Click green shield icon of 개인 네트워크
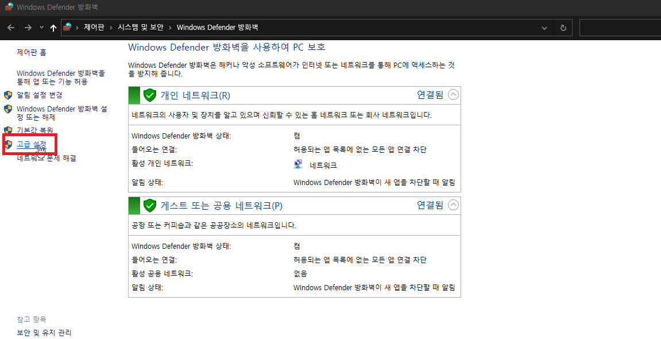Viewport: 661px width, 339px height. coord(150,95)
